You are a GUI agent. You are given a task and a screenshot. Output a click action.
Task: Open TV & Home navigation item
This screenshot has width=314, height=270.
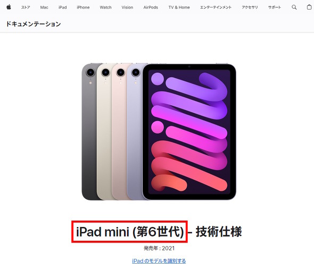coord(179,7)
